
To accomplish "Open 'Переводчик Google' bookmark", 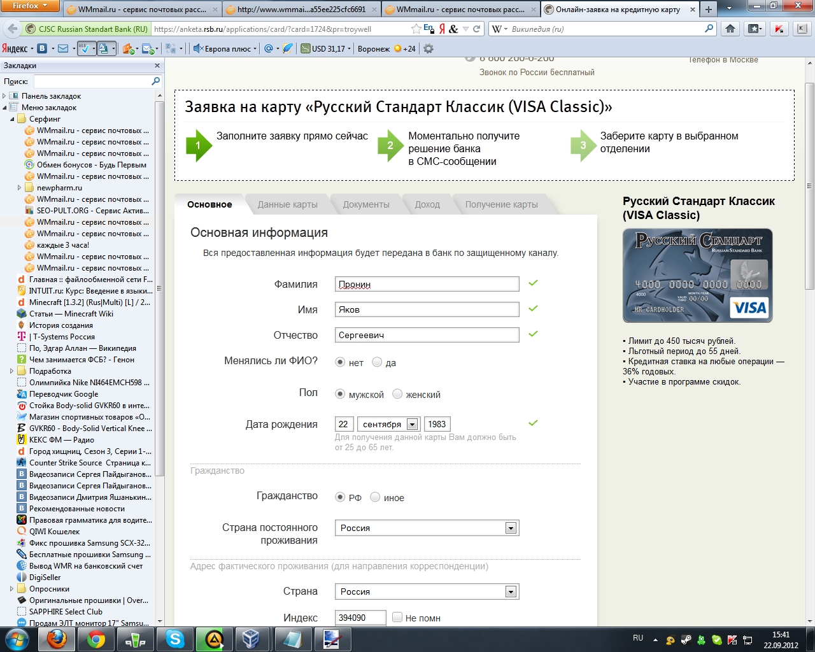I will [64, 394].
